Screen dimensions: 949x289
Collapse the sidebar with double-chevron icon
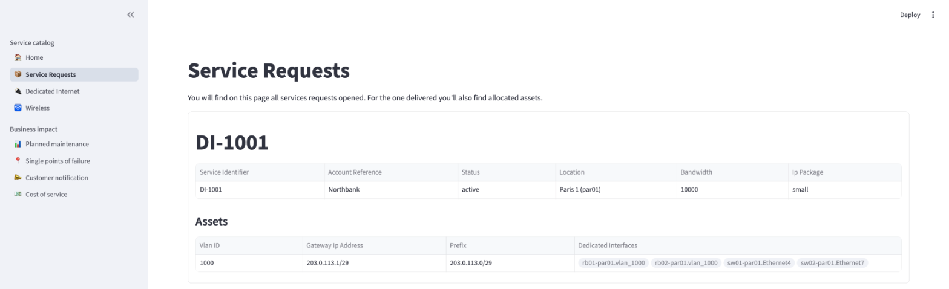tap(130, 15)
